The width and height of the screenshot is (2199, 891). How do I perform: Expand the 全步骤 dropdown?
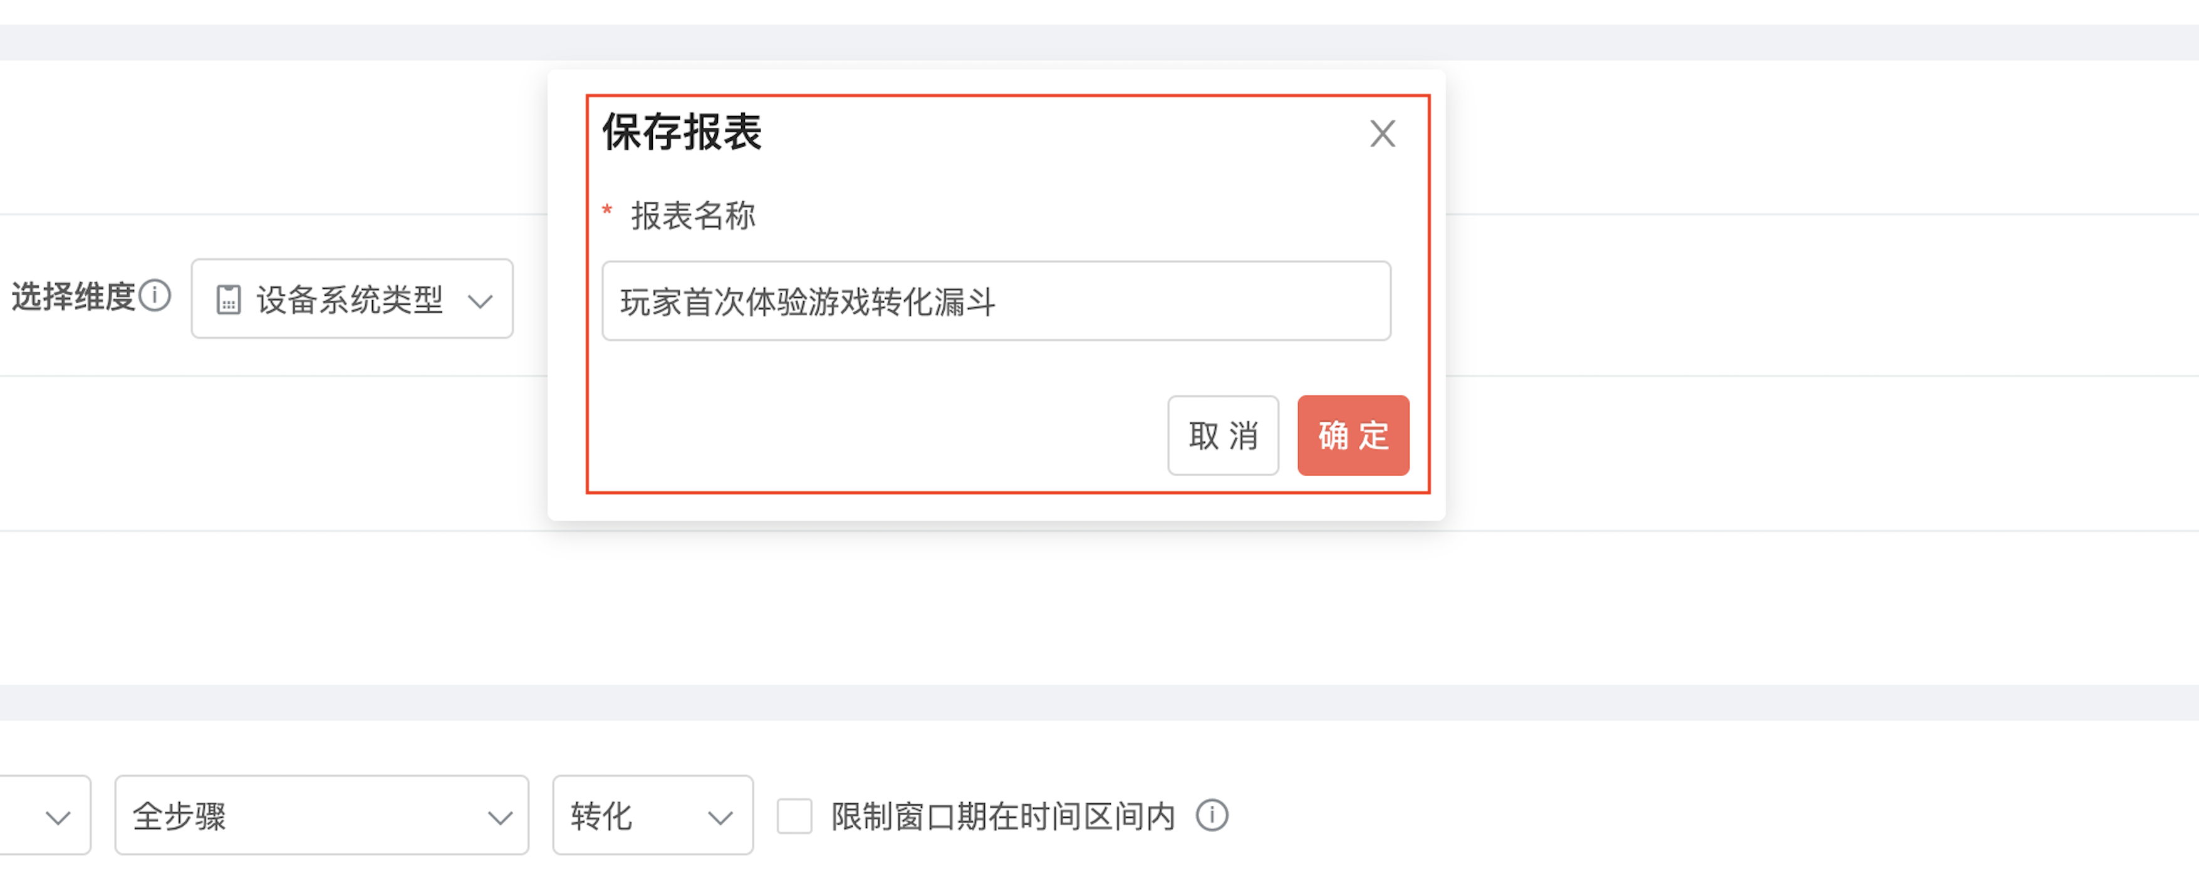click(x=322, y=815)
